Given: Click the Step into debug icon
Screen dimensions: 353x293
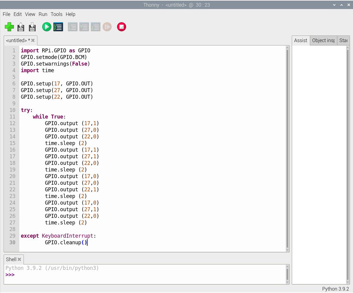Looking at the screenshot, I should 84,27.
